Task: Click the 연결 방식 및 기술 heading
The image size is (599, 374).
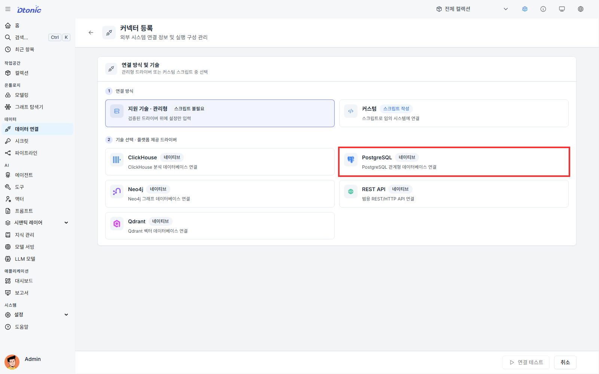Action: coord(140,65)
